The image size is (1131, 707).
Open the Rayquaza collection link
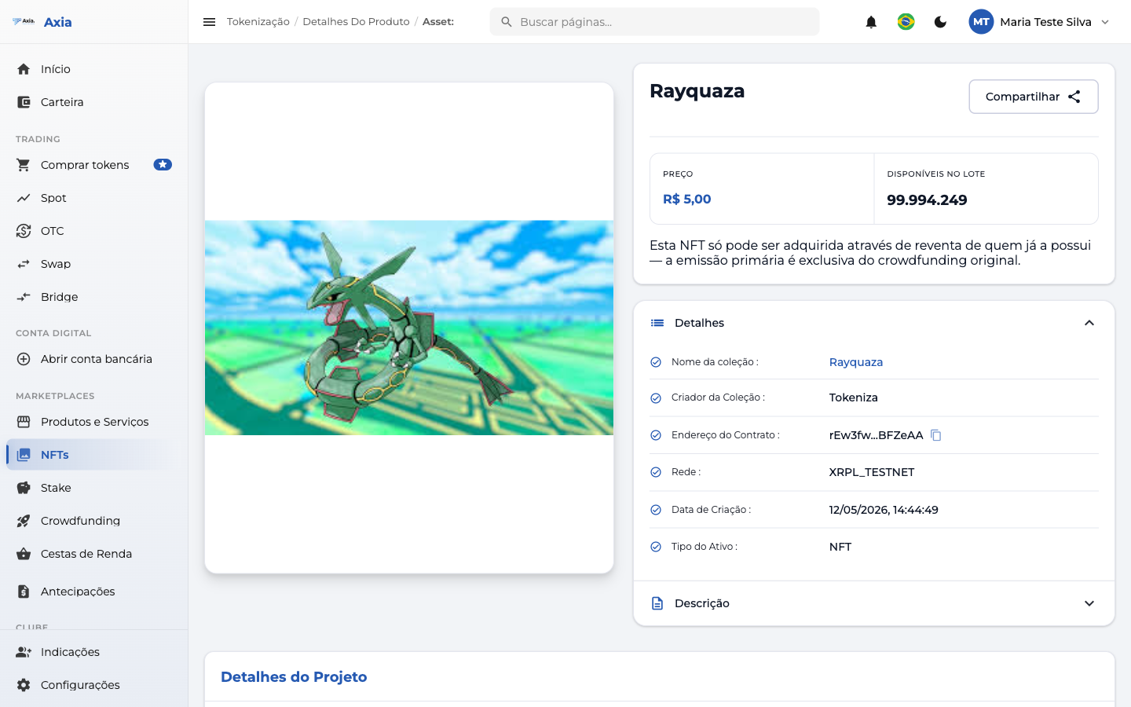click(856, 362)
